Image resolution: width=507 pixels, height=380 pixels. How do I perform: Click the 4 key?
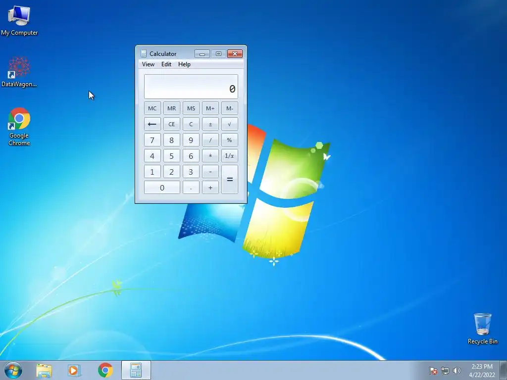tap(152, 156)
